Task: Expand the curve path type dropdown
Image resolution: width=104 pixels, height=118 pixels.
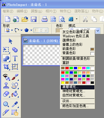Action: click(x=21, y=30)
